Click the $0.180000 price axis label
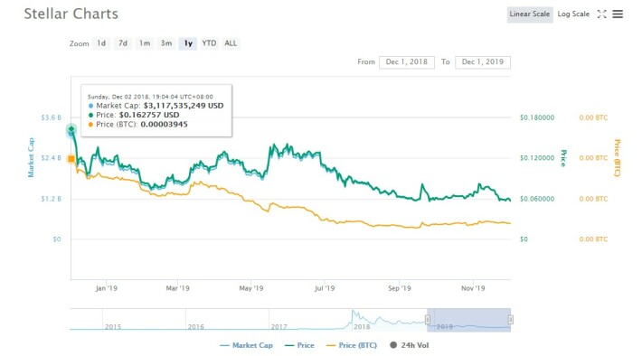The height and width of the screenshot is (356, 642). (x=537, y=117)
